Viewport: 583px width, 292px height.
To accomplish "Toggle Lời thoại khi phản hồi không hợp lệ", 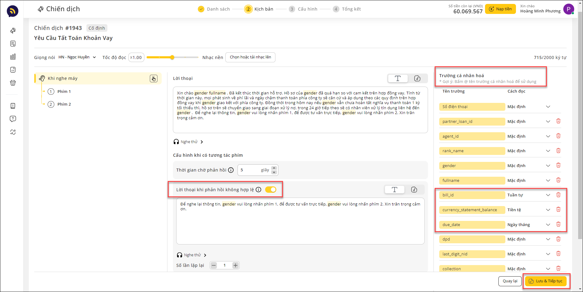I will tap(271, 190).
